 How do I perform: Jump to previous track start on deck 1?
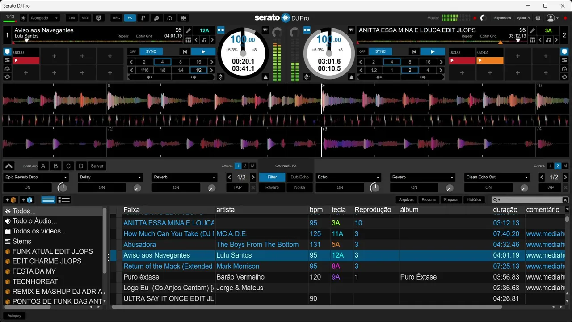[185, 51]
